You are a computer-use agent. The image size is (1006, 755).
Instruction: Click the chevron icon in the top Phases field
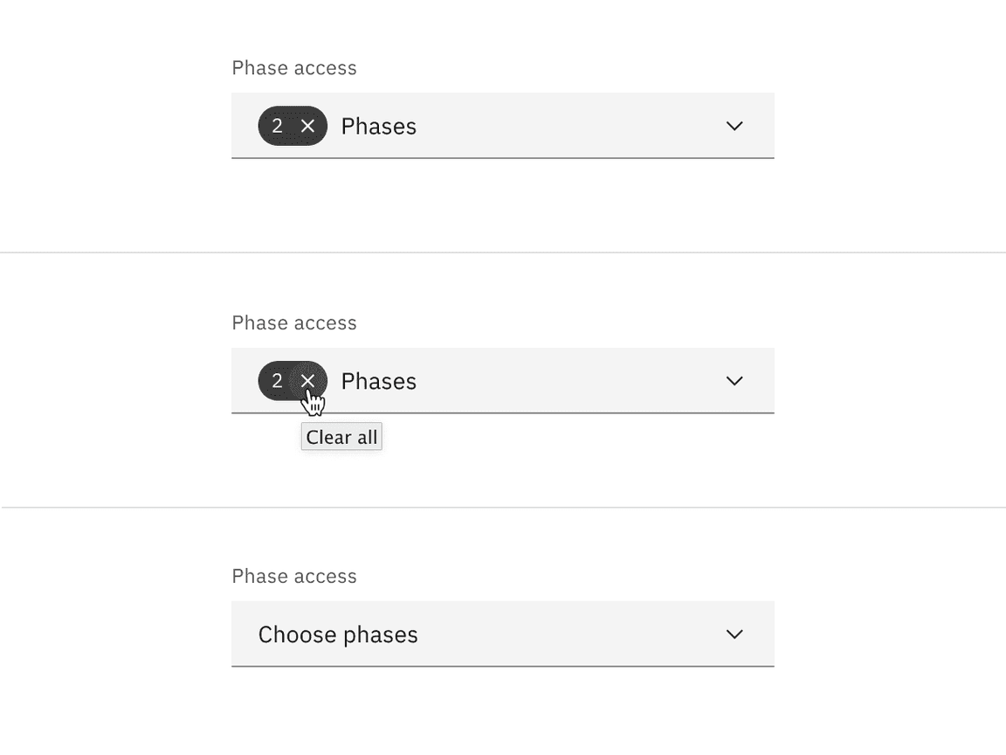pyautogui.click(x=734, y=125)
